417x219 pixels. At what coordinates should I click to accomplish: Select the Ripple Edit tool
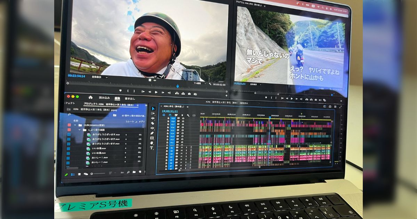coord(153,118)
